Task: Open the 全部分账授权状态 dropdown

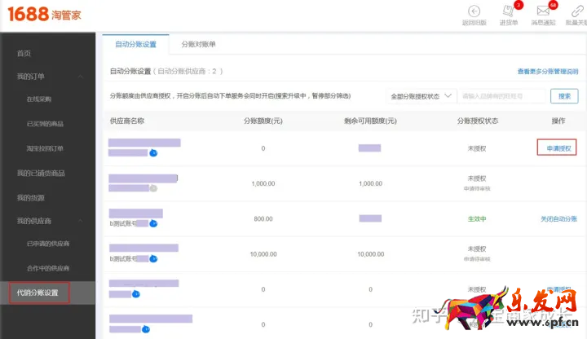Action: 420,96
